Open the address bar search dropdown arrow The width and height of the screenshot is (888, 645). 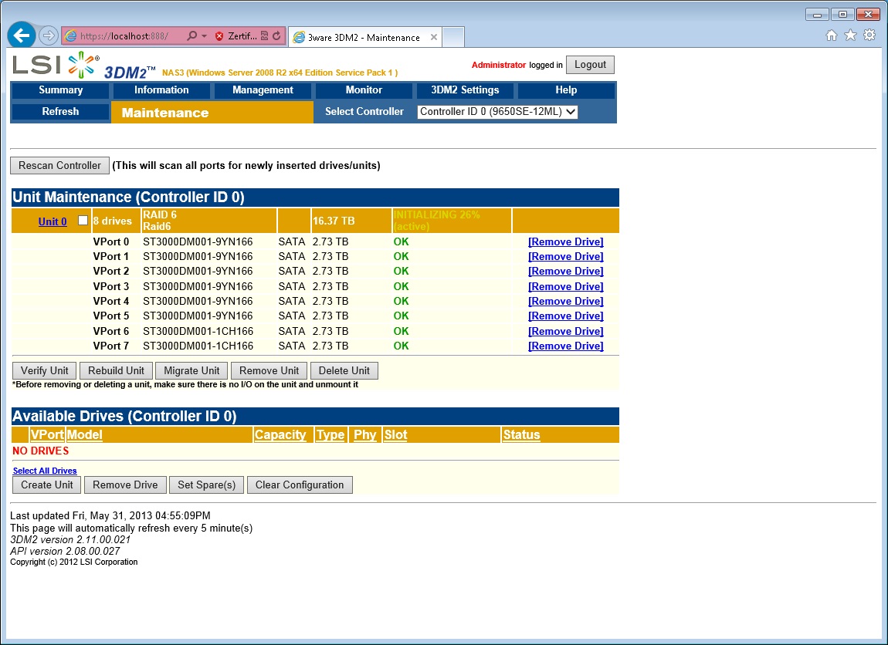tap(205, 36)
